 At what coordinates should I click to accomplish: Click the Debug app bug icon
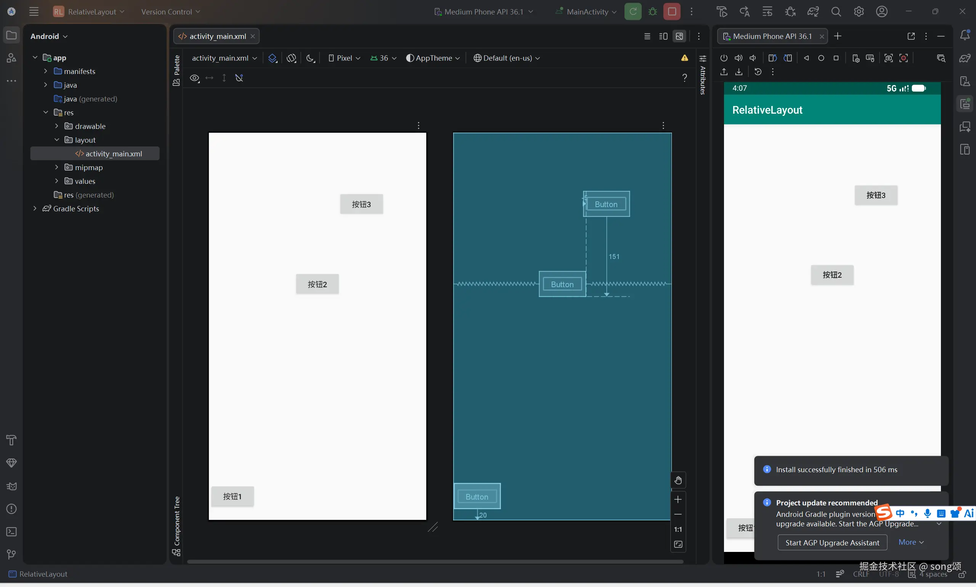pyautogui.click(x=653, y=11)
